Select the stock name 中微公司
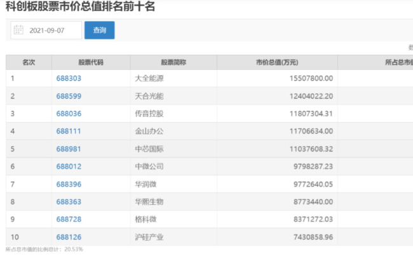The image size is (413, 257). [149, 166]
